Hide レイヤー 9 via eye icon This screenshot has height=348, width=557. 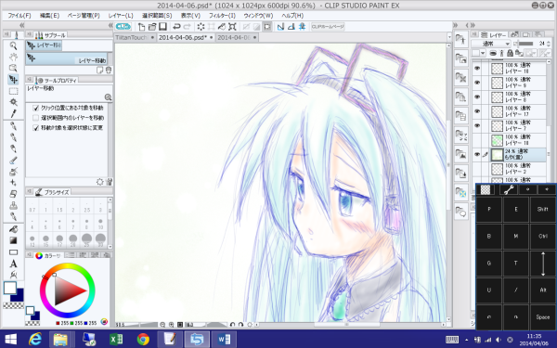coord(477,83)
